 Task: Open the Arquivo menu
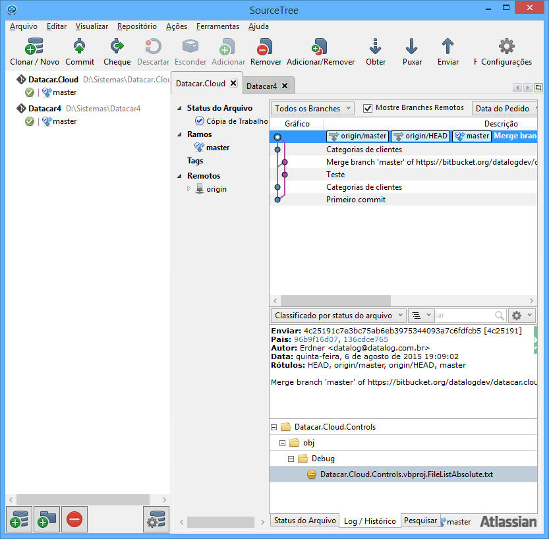pyautogui.click(x=24, y=26)
